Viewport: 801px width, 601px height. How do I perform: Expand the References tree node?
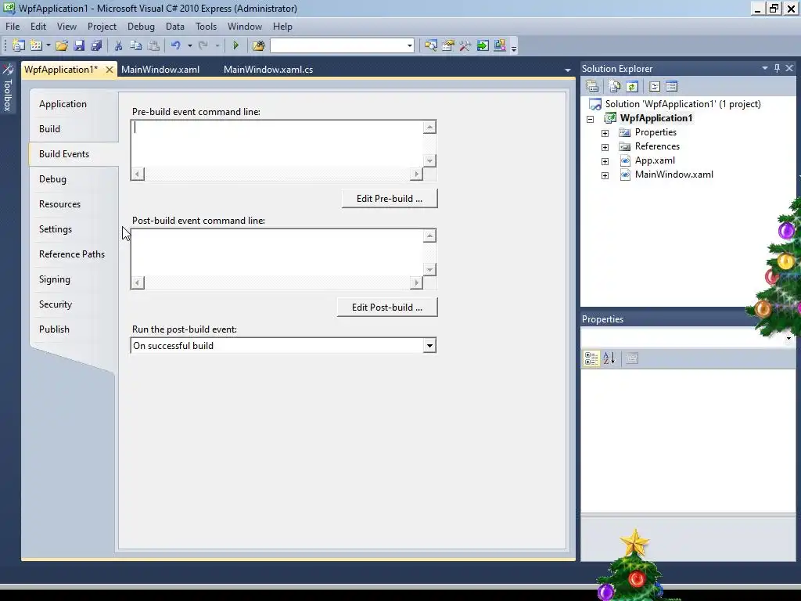click(x=605, y=147)
